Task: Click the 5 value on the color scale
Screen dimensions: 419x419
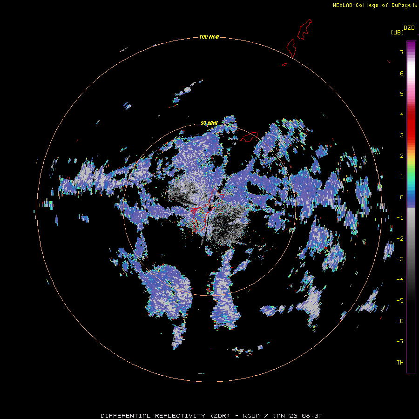Action: pos(402,94)
